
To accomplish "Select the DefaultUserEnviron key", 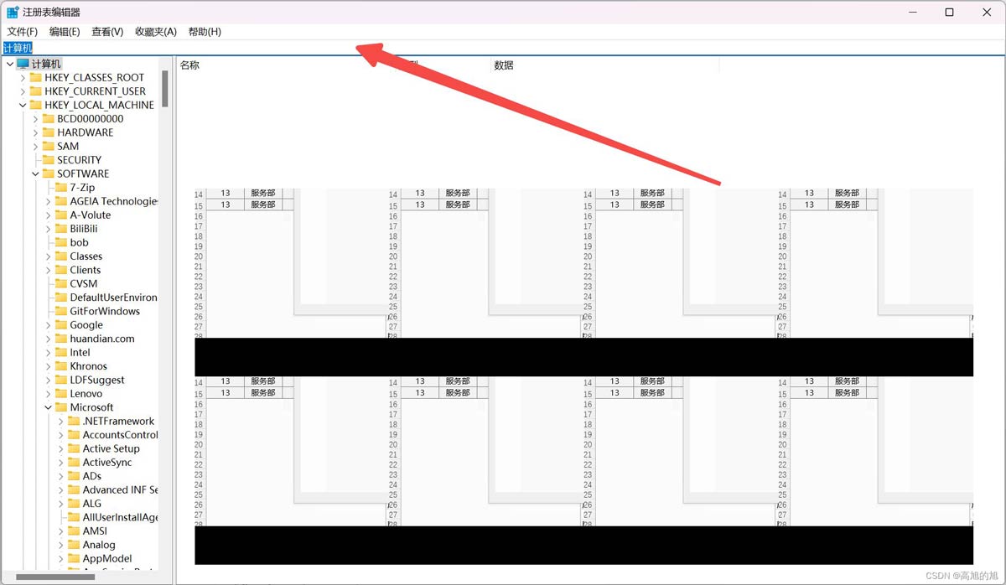I will click(113, 298).
